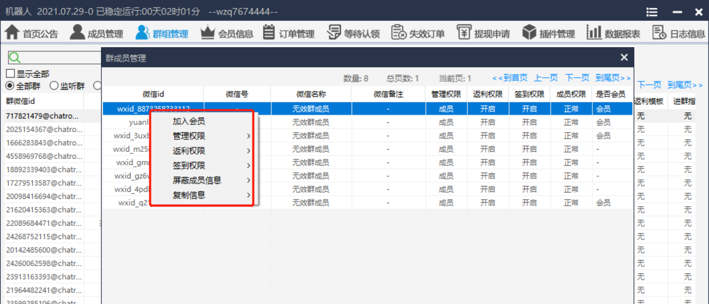The width and height of the screenshot is (709, 304).
Task: Click the 提现申请 withdrawal icon
Action: pos(464,33)
